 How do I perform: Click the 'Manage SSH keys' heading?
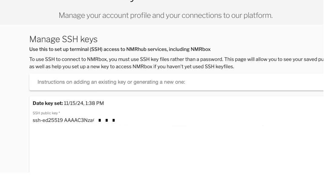pos(63,39)
